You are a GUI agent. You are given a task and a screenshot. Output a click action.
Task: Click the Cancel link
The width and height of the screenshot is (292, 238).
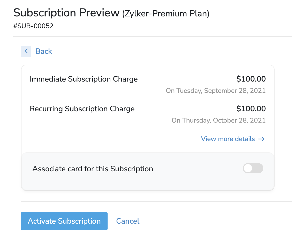(128, 221)
